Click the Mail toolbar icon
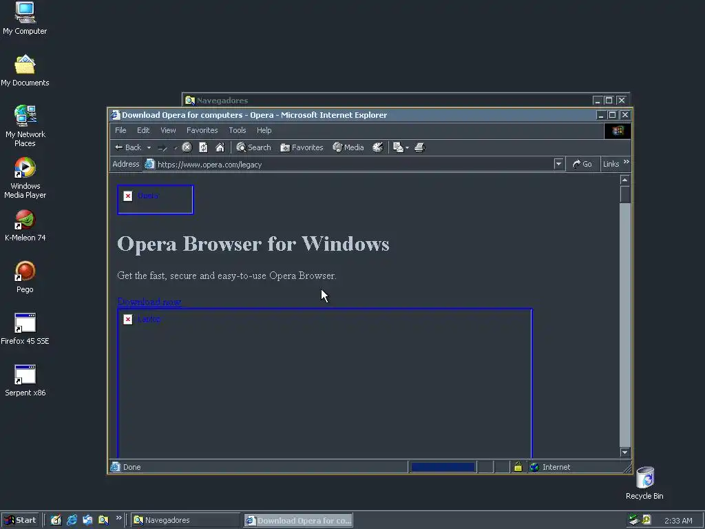This screenshot has height=529, width=705. (x=398, y=147)
